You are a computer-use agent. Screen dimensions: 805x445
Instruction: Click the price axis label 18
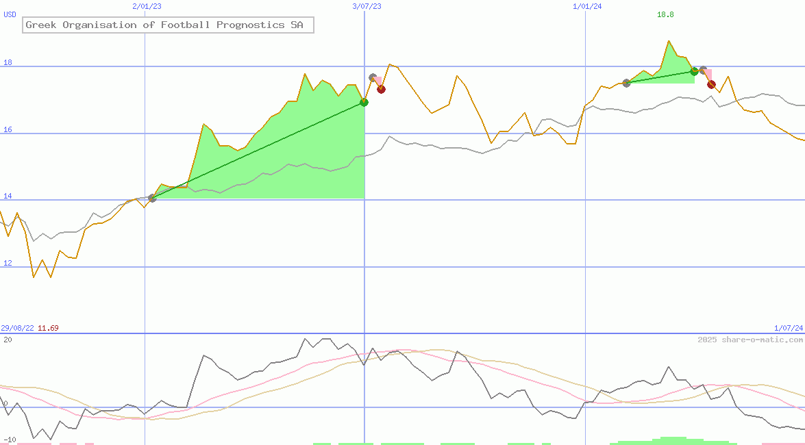point(8,63)
